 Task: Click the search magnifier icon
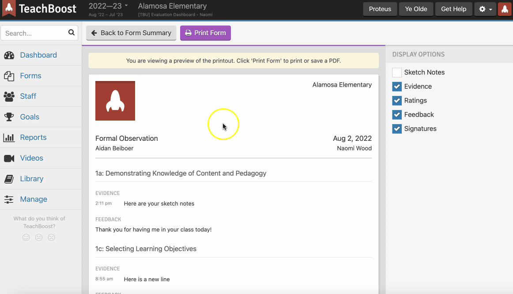(x=72, y=33)
